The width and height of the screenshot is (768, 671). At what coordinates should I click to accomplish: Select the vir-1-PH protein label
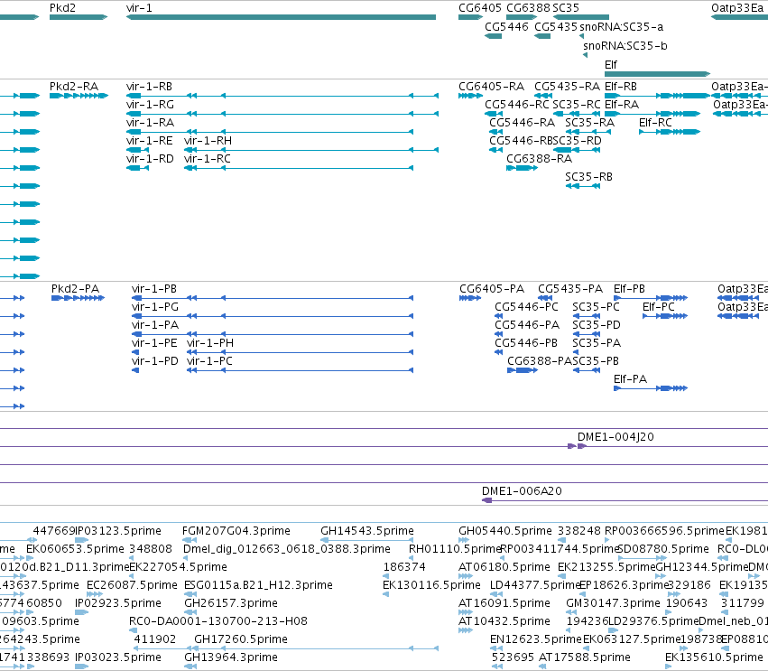coord(210,343)
